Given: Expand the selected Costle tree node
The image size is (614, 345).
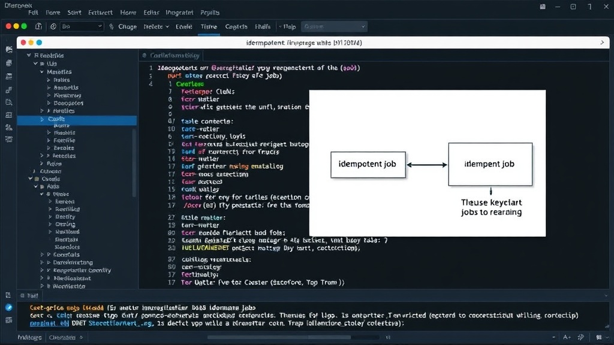Looking at the screenshot, I should pos(43,119).
